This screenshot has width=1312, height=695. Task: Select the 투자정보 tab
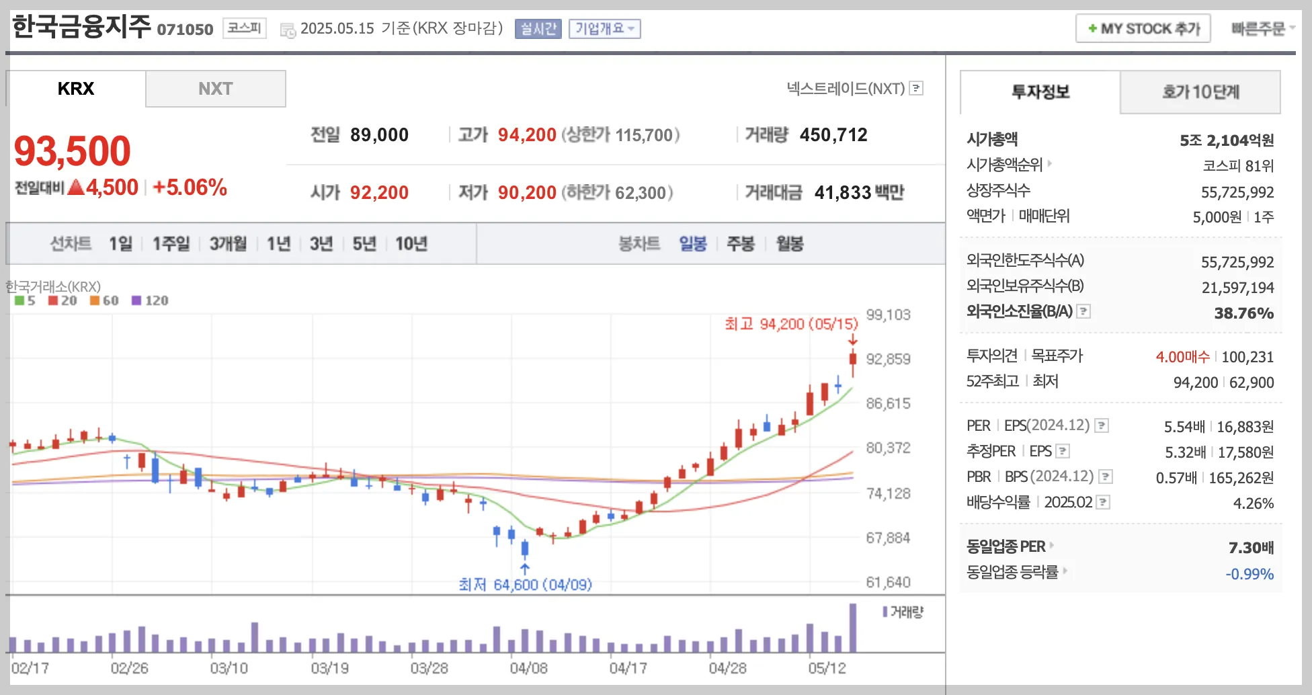click(1040, 91)
